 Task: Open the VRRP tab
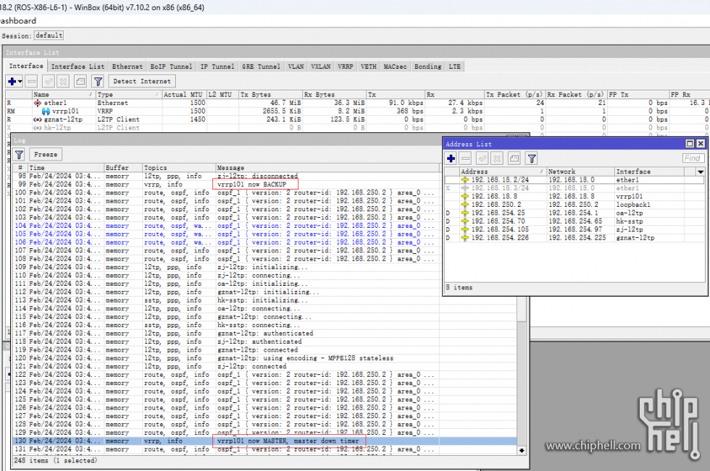[346, 67]
